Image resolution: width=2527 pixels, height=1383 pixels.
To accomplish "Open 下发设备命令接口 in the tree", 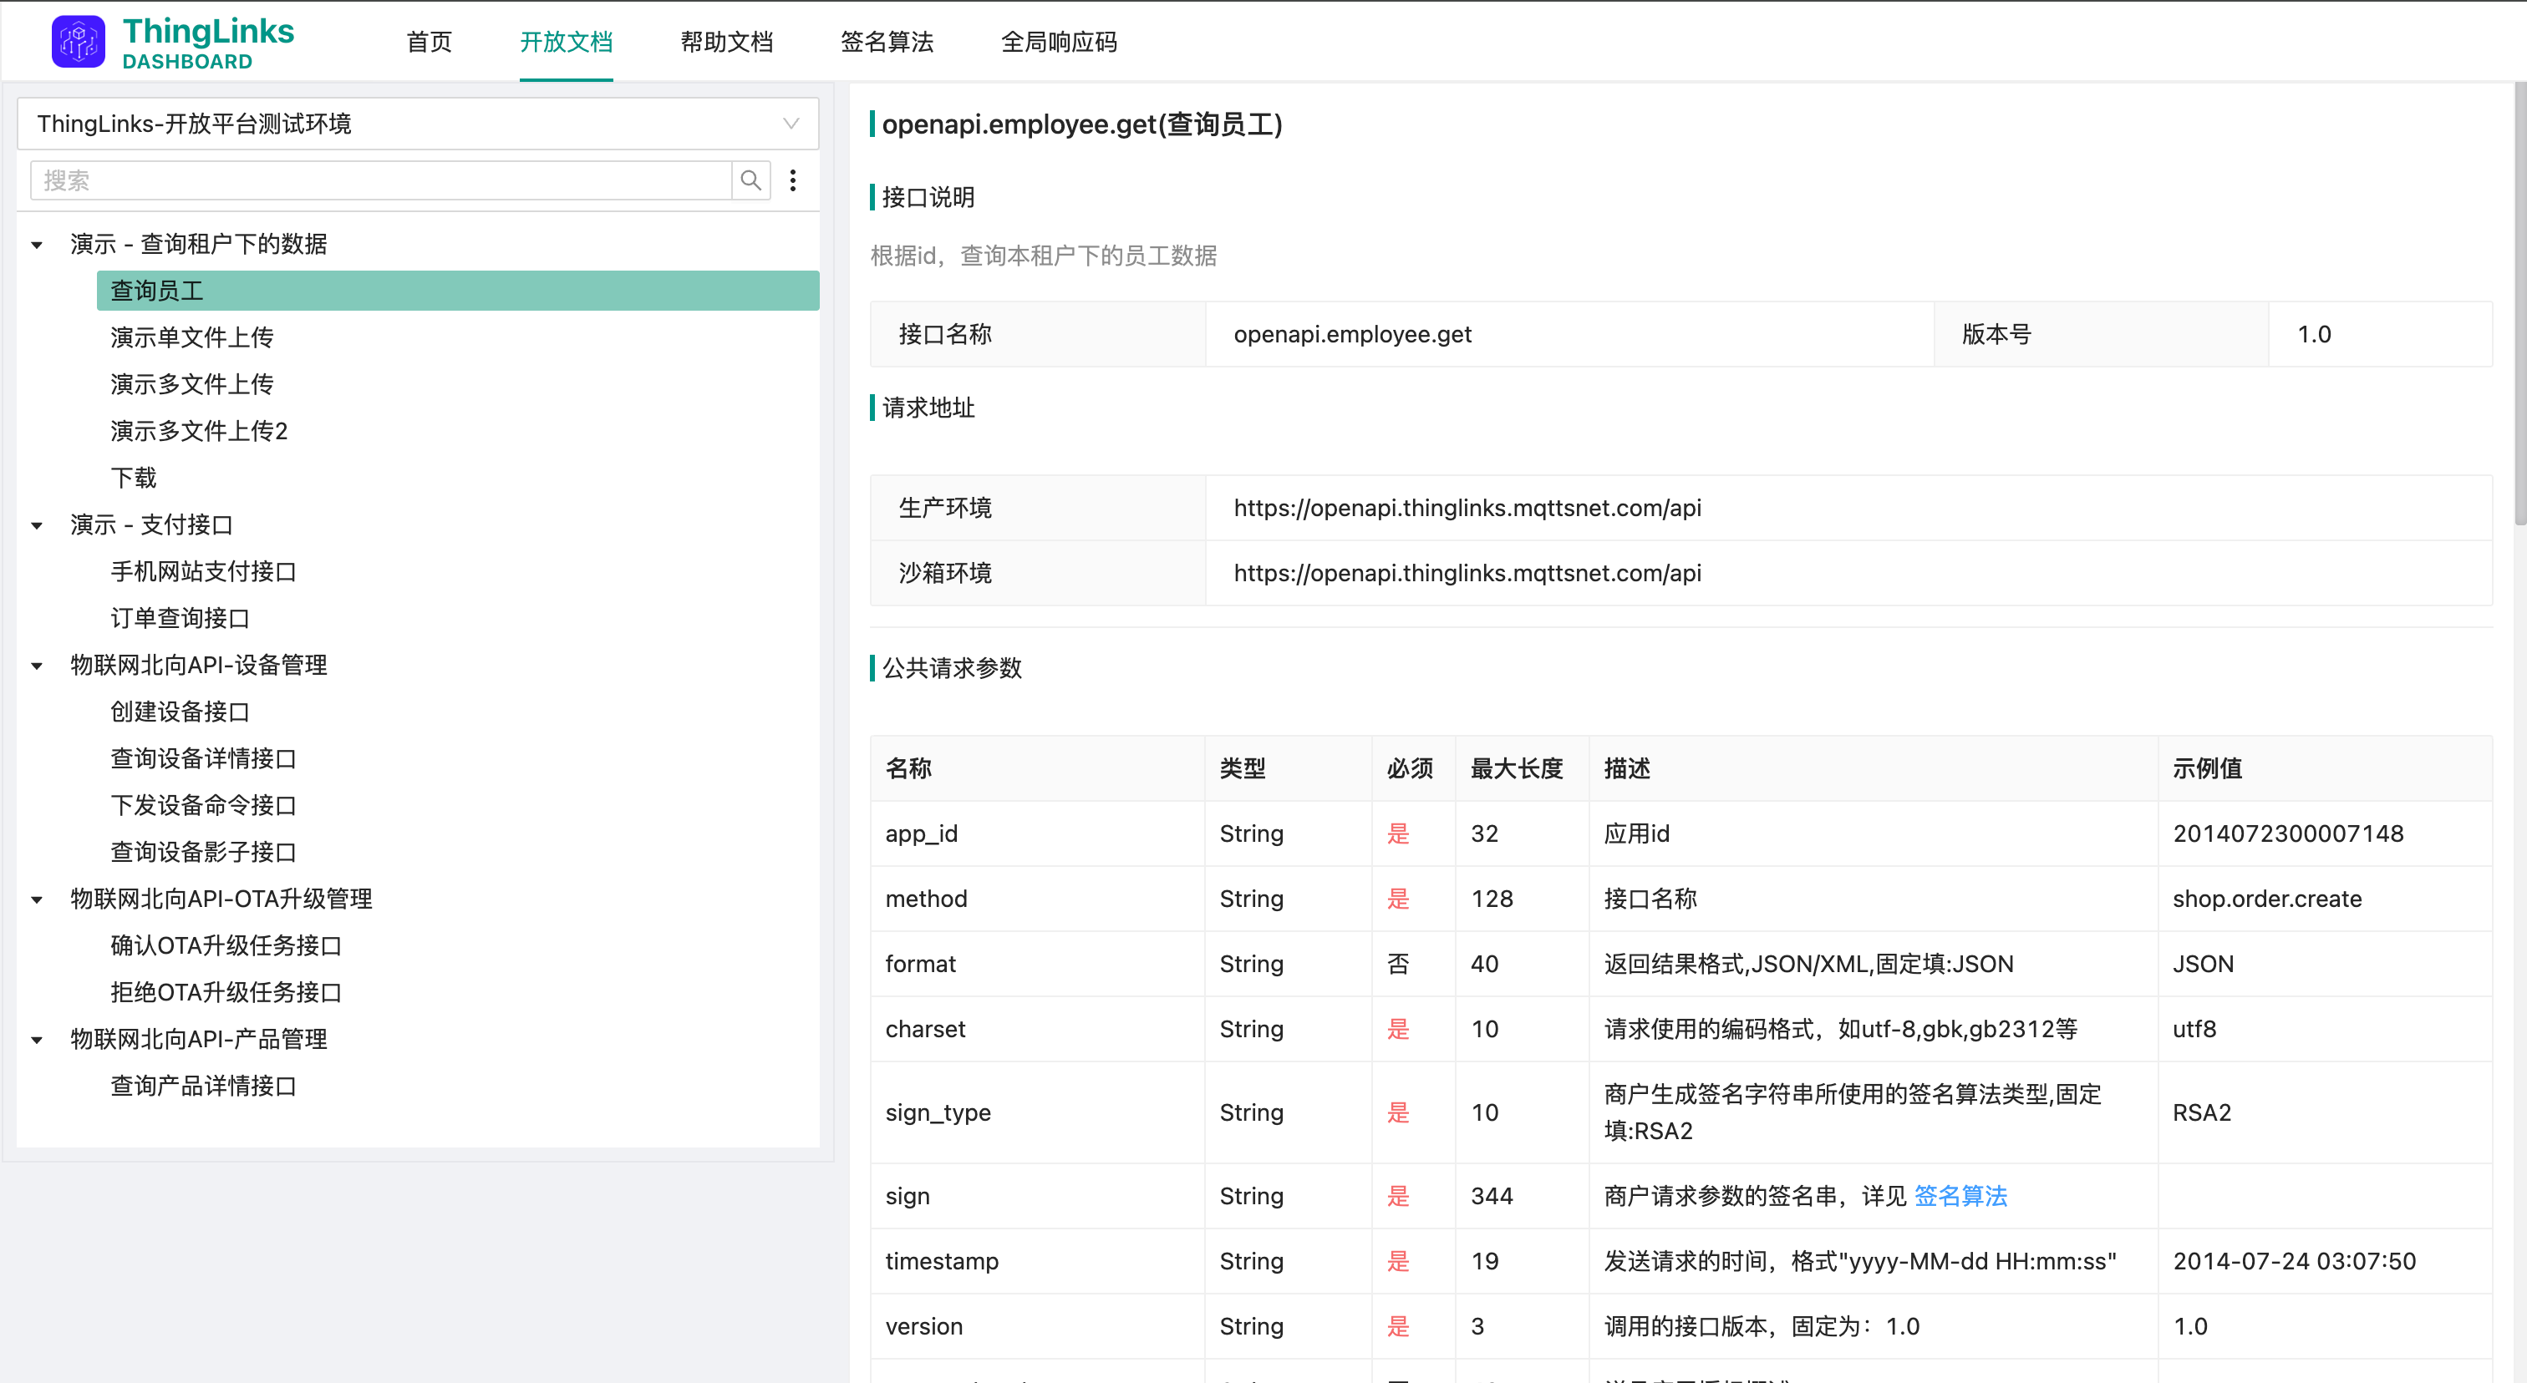I will tap(203, 806).
